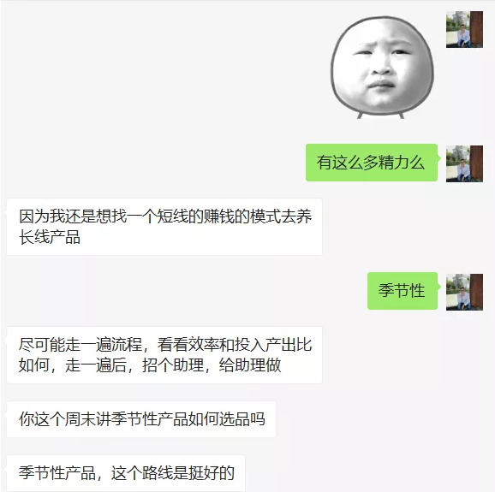Screen dimensions: 495x492
Task: Click message starting 尽可能走一遍流程
Action: click(x=164, y=355)
